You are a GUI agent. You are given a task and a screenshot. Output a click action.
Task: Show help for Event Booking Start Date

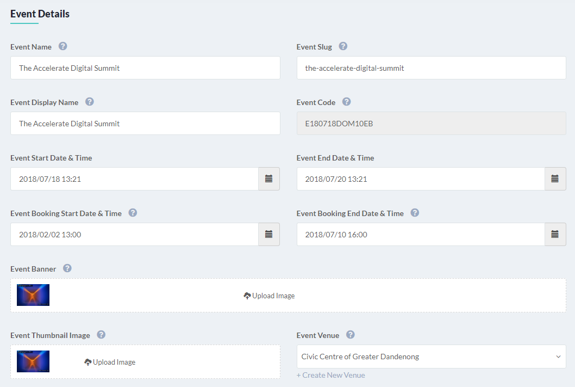(x=133, y=213)
